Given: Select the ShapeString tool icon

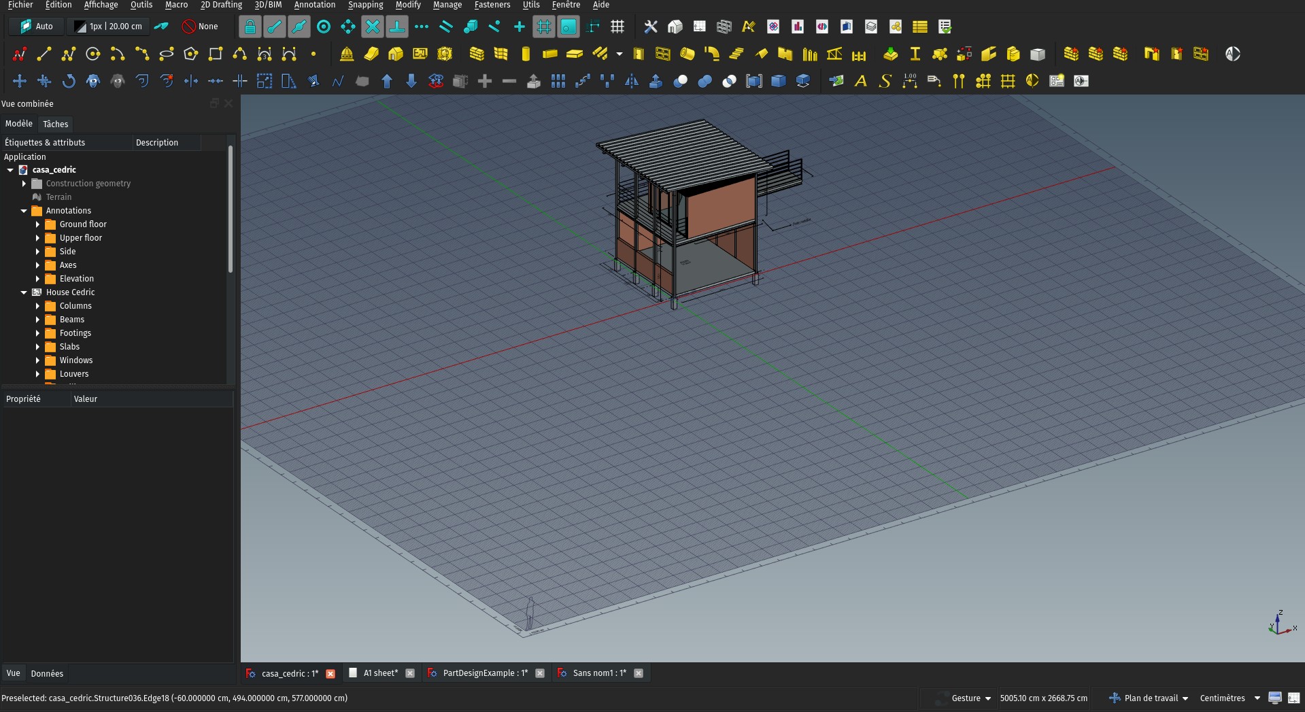Looking at the screenshot, I should click(885, 81).
